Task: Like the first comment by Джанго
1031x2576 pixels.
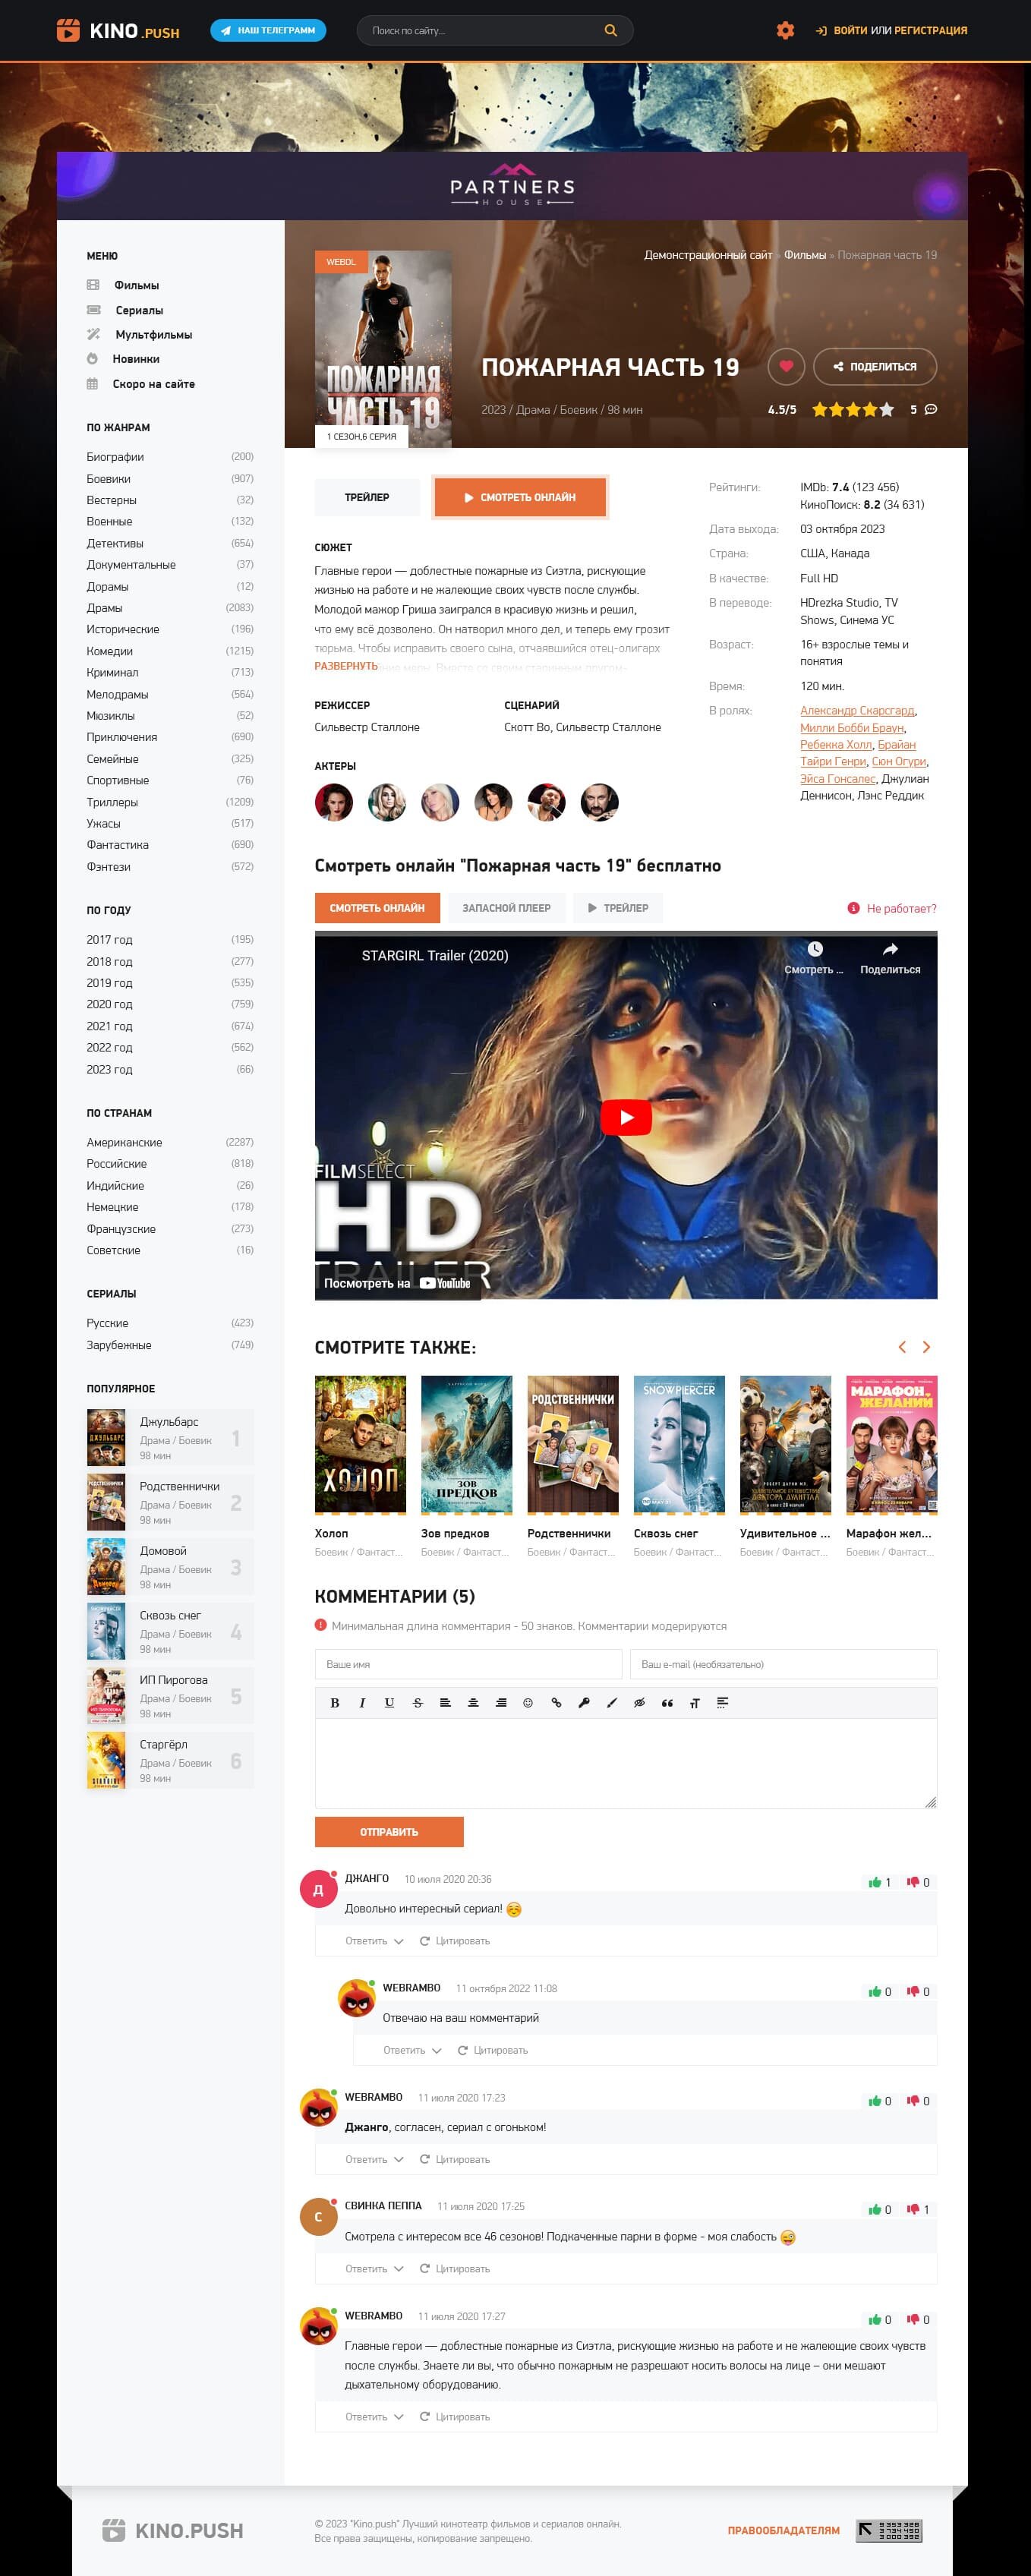Action: click(875, 1882)
